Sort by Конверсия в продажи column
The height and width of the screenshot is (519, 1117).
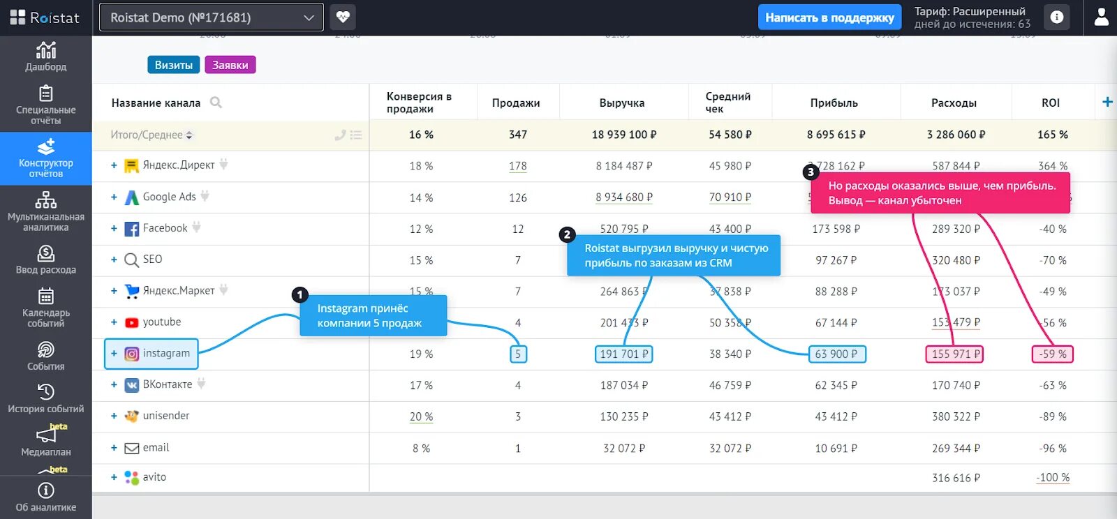(x=419, y=103)
